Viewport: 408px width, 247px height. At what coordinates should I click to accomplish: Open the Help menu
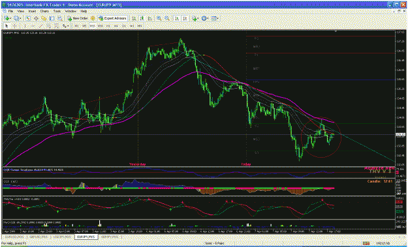(x=84, y=11)
